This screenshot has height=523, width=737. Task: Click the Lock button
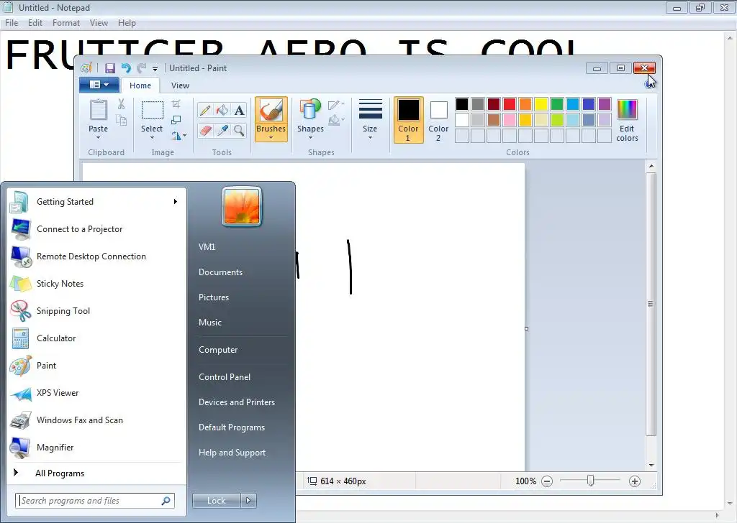216,501
